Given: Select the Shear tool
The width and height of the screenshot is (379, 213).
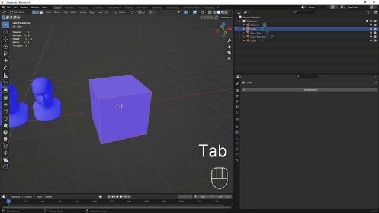Looking at the screenshot, I should tap(5, 160).
